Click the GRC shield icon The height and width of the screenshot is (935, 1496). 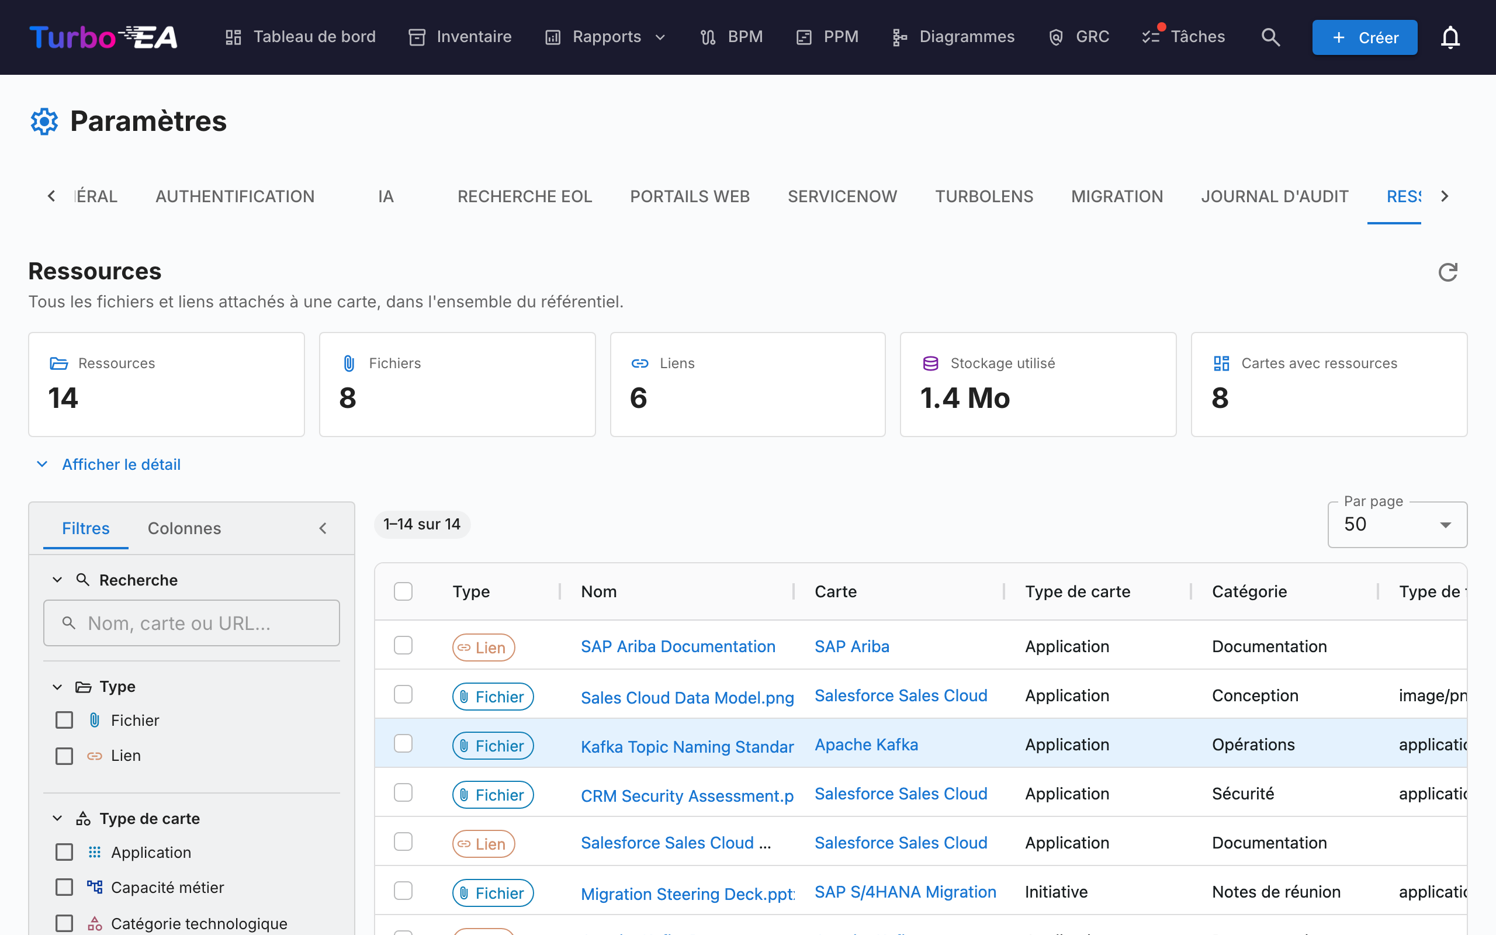(x=1056, y=37)
